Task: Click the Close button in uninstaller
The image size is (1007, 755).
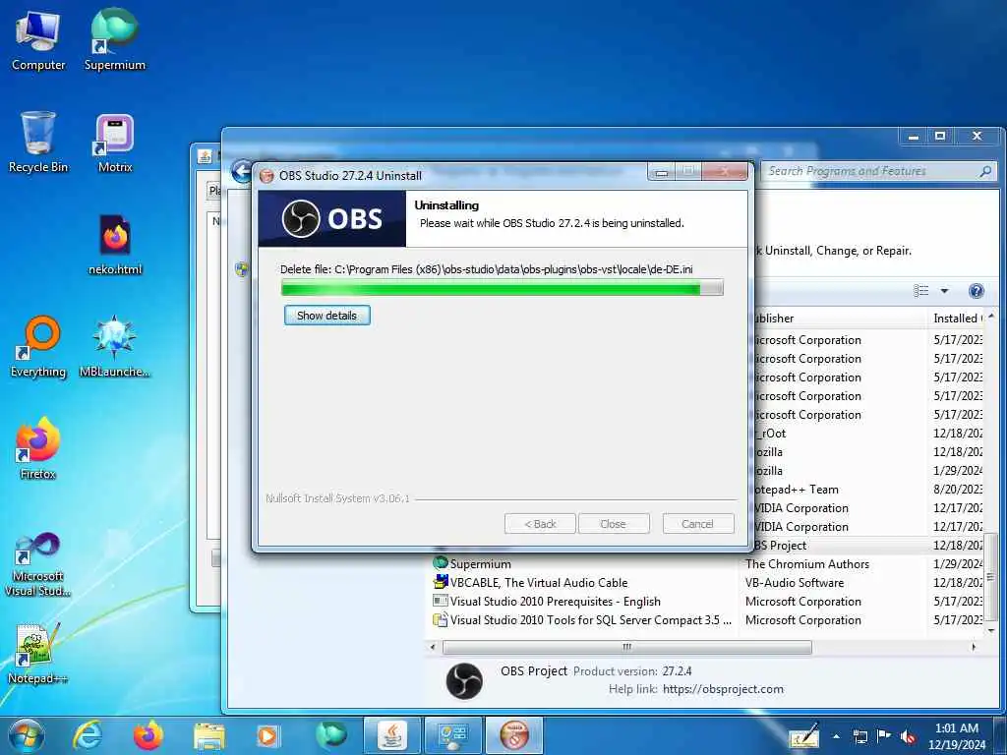Action: 614,524
